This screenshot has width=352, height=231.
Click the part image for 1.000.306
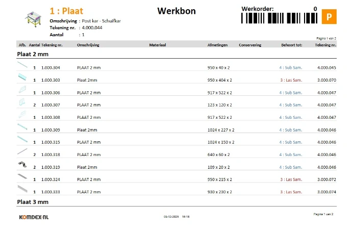(22, 90)
